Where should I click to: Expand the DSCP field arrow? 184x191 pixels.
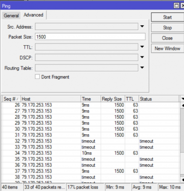coord(142,57)
